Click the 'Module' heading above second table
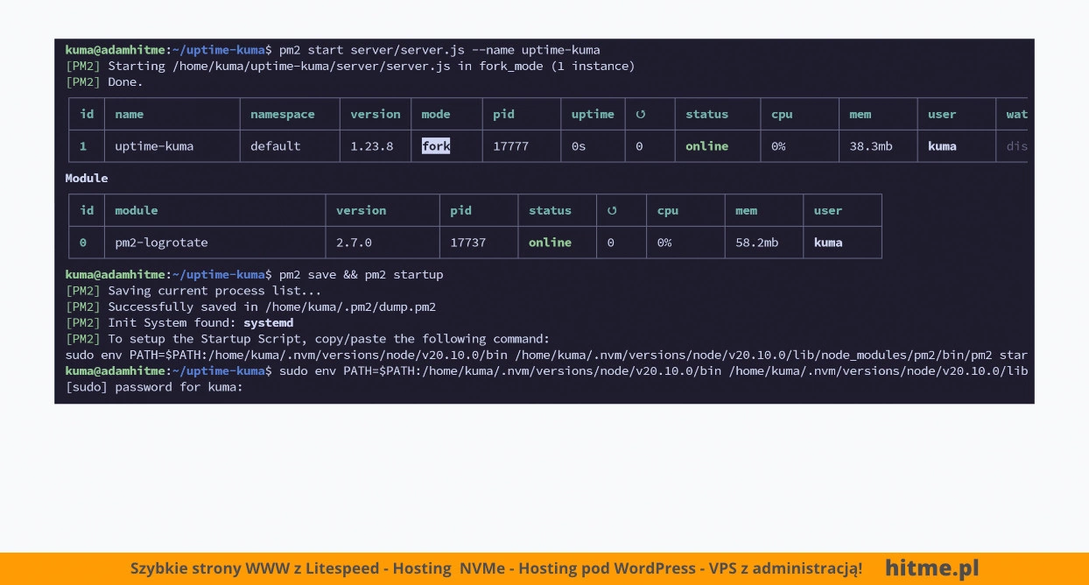The height and width of the screenshot is (585, 1089). pos(87,178)
